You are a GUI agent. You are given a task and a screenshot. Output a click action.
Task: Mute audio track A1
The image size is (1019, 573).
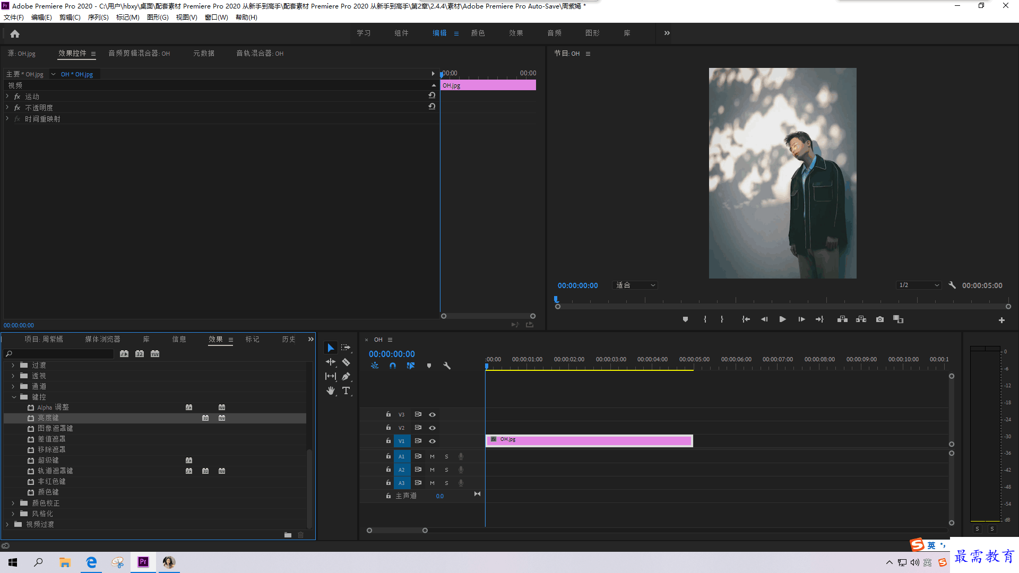point(432,457)
